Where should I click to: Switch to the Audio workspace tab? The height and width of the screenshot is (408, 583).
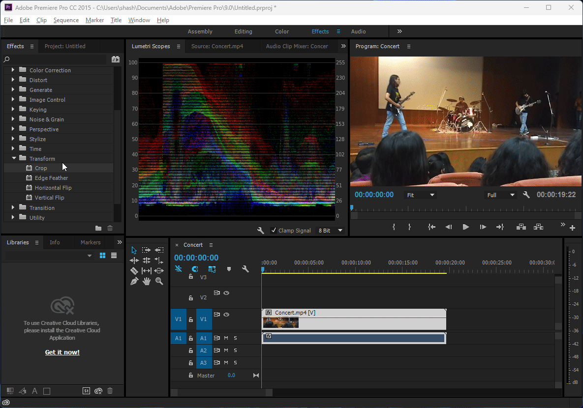click(x=359, y=31)
